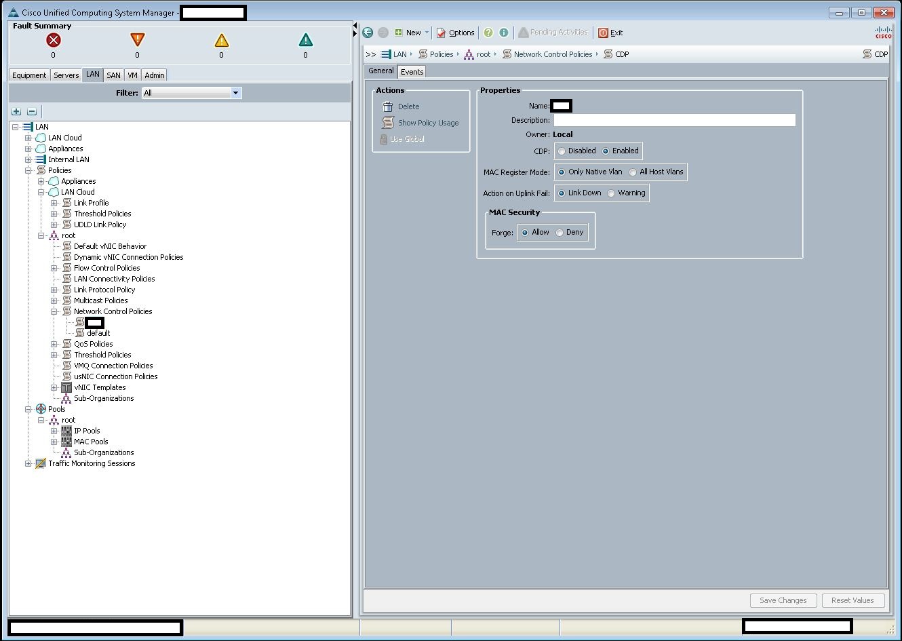The height and width of the screenshot is (641, 902).
Task: Open the Filter dropdown
Action: 236,93
